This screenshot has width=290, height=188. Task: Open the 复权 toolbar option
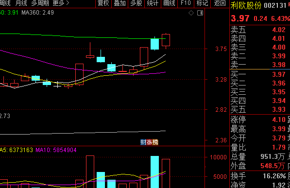103,3
